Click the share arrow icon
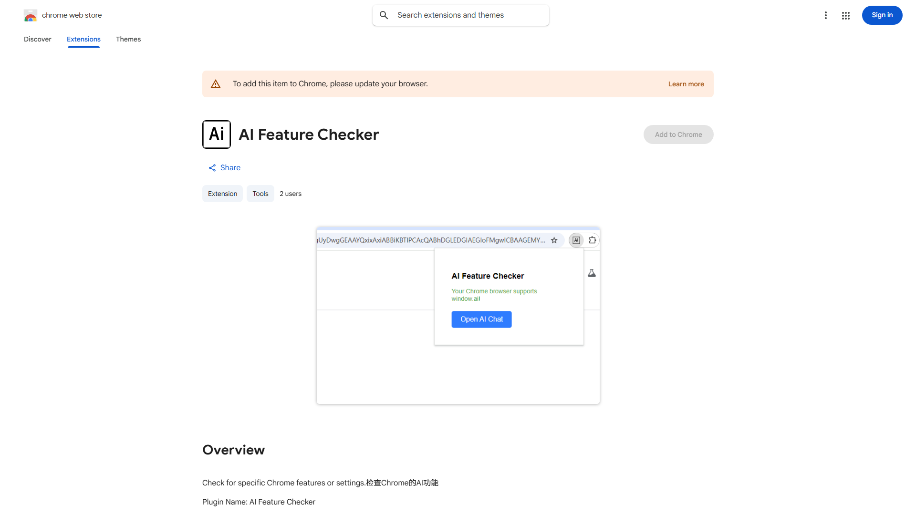Screen dimensions: 916x515 click(x=212, y=167)
